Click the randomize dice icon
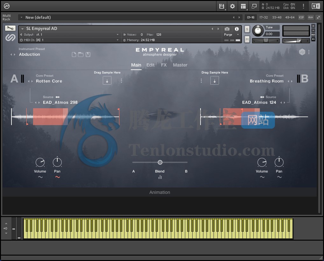 [x=302, y=52]
